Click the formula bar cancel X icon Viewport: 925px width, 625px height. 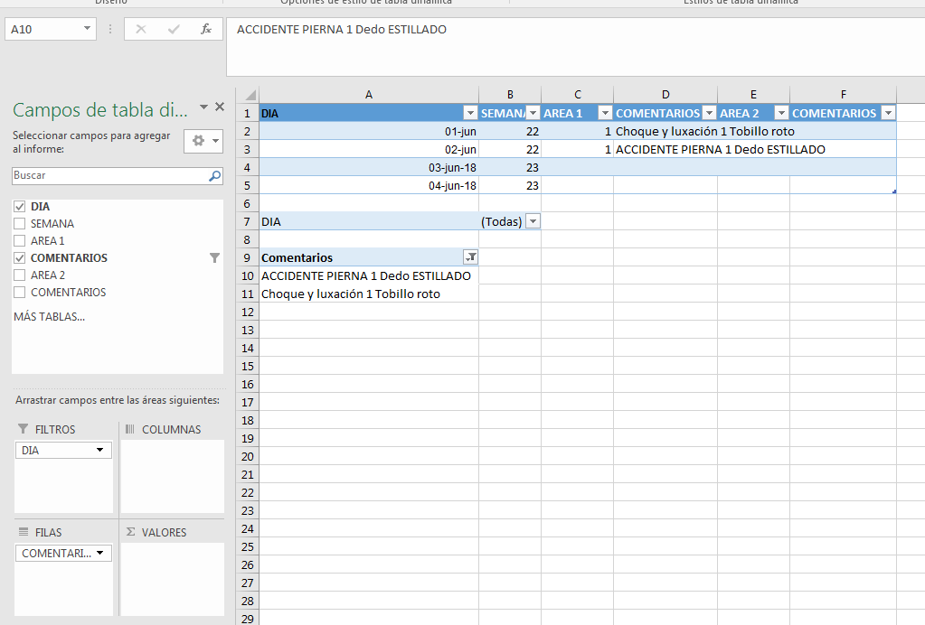[140, 29]
